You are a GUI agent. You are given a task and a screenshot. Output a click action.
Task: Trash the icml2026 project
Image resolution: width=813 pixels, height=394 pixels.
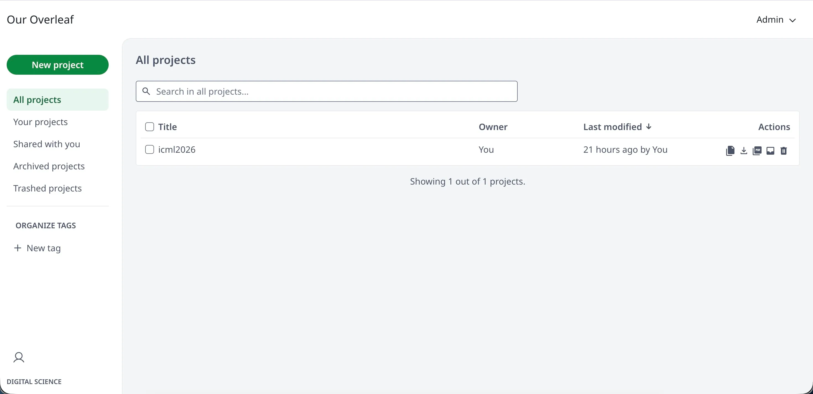point(784,151)
